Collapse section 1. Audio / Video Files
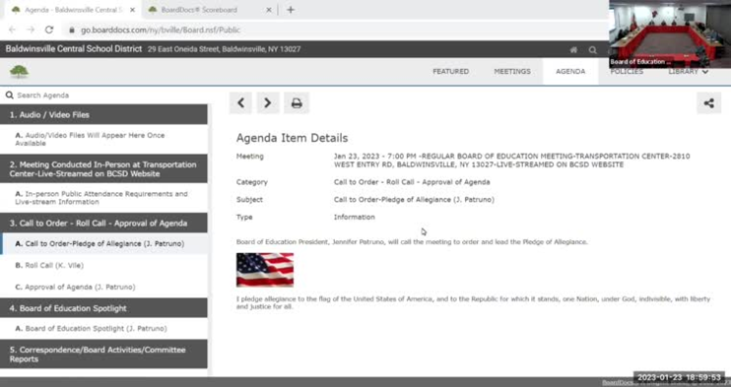This screenshot has height=387, width=731. (103, 114)
